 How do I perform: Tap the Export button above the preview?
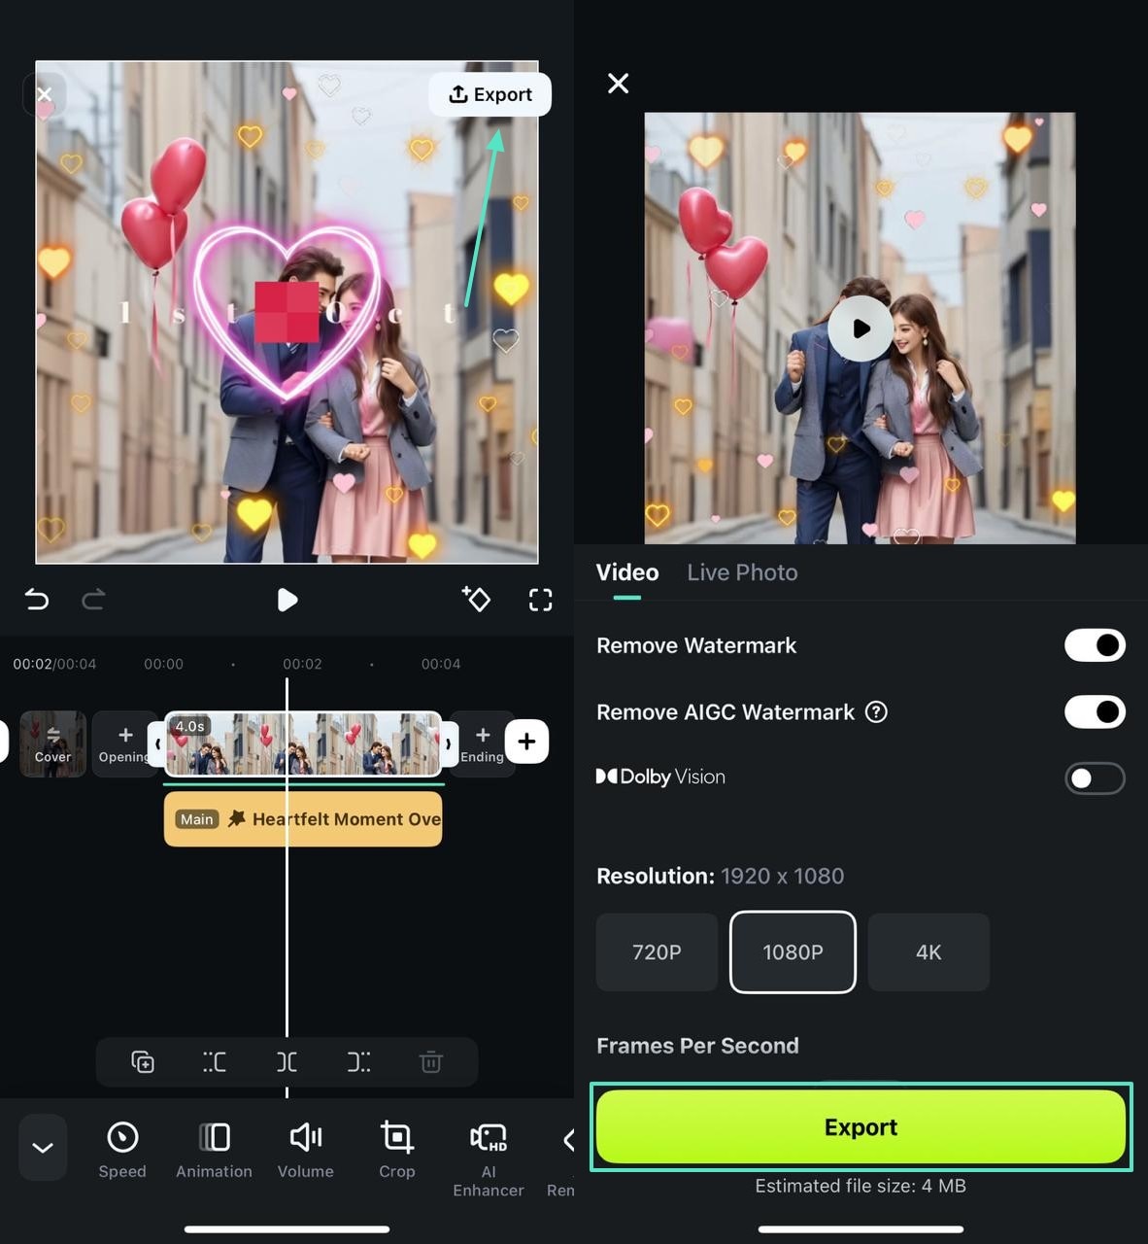pyautogui.click(x=490, y=94)
